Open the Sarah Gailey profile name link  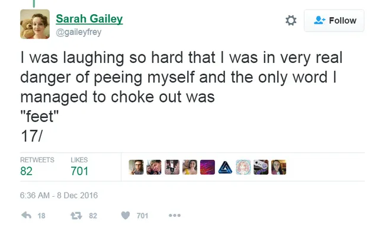(89, 19)
